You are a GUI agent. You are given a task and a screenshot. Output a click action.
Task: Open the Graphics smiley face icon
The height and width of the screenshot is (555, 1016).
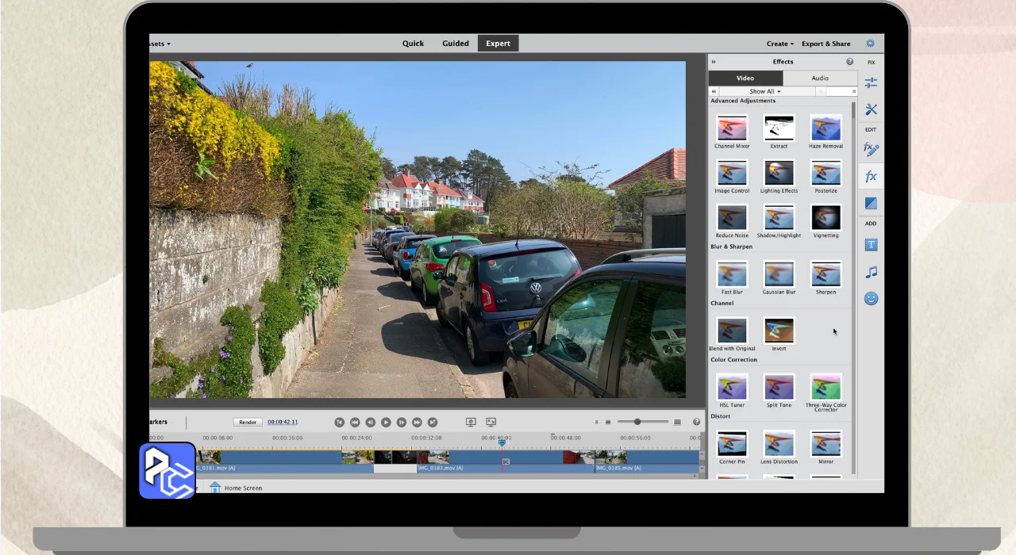point(871,299)
